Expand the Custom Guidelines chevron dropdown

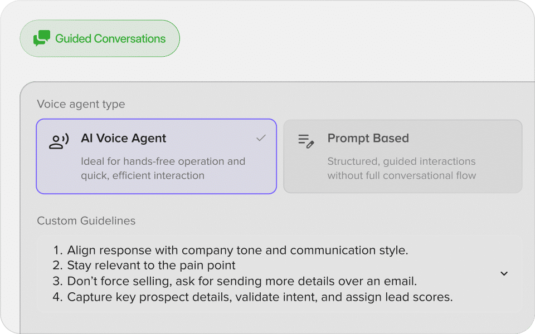tap(504, 273)
